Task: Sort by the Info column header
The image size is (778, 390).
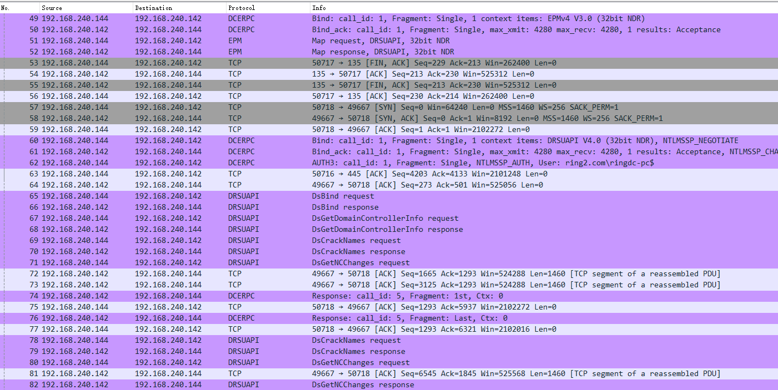Action: pos(500,8)
